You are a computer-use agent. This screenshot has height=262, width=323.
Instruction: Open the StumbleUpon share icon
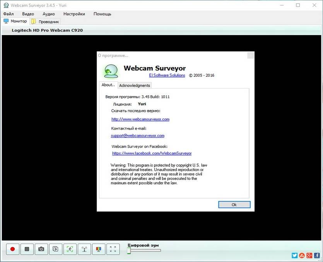pyautogui.click(x=302, y=255)
